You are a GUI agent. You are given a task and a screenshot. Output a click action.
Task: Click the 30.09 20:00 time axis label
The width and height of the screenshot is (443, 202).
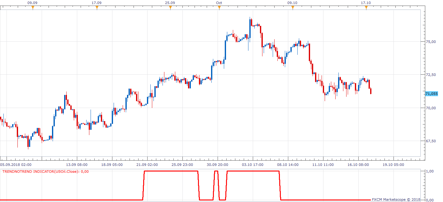point(218,165)
